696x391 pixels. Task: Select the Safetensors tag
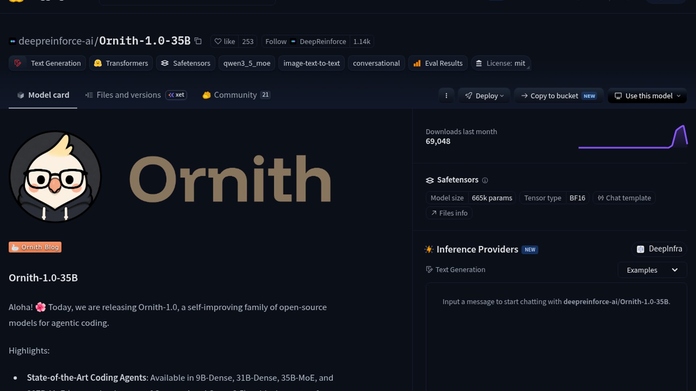[x=186, y=63]
